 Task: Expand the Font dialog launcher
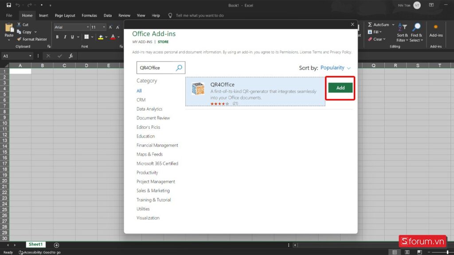[x=121, y=46]
